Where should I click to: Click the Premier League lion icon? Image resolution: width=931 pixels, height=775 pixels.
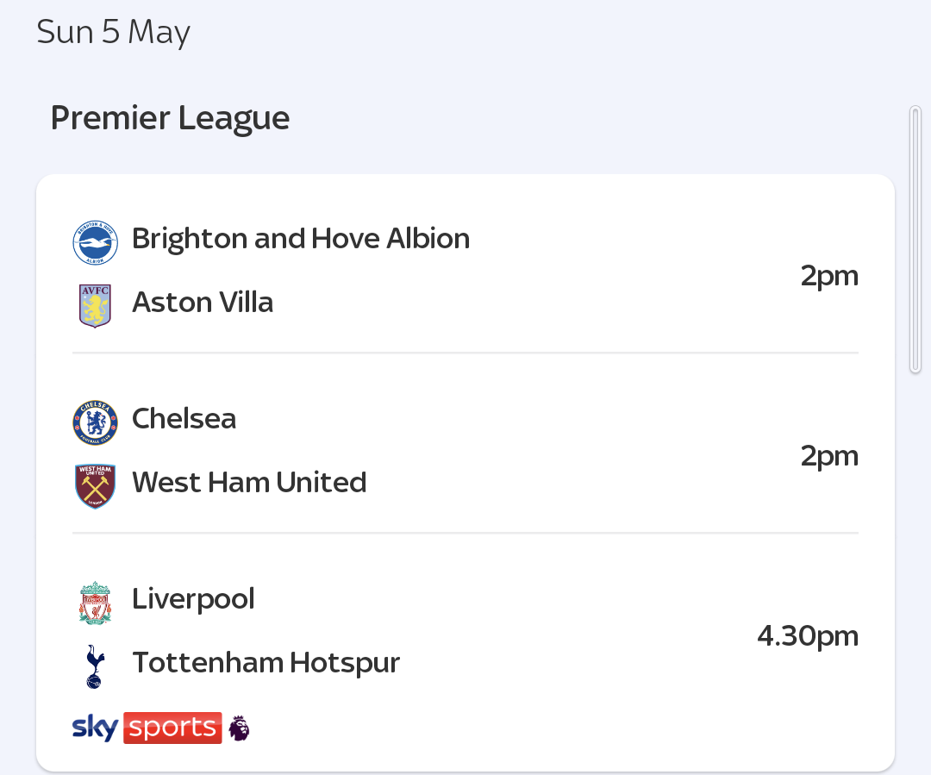[x=240, y=728]
